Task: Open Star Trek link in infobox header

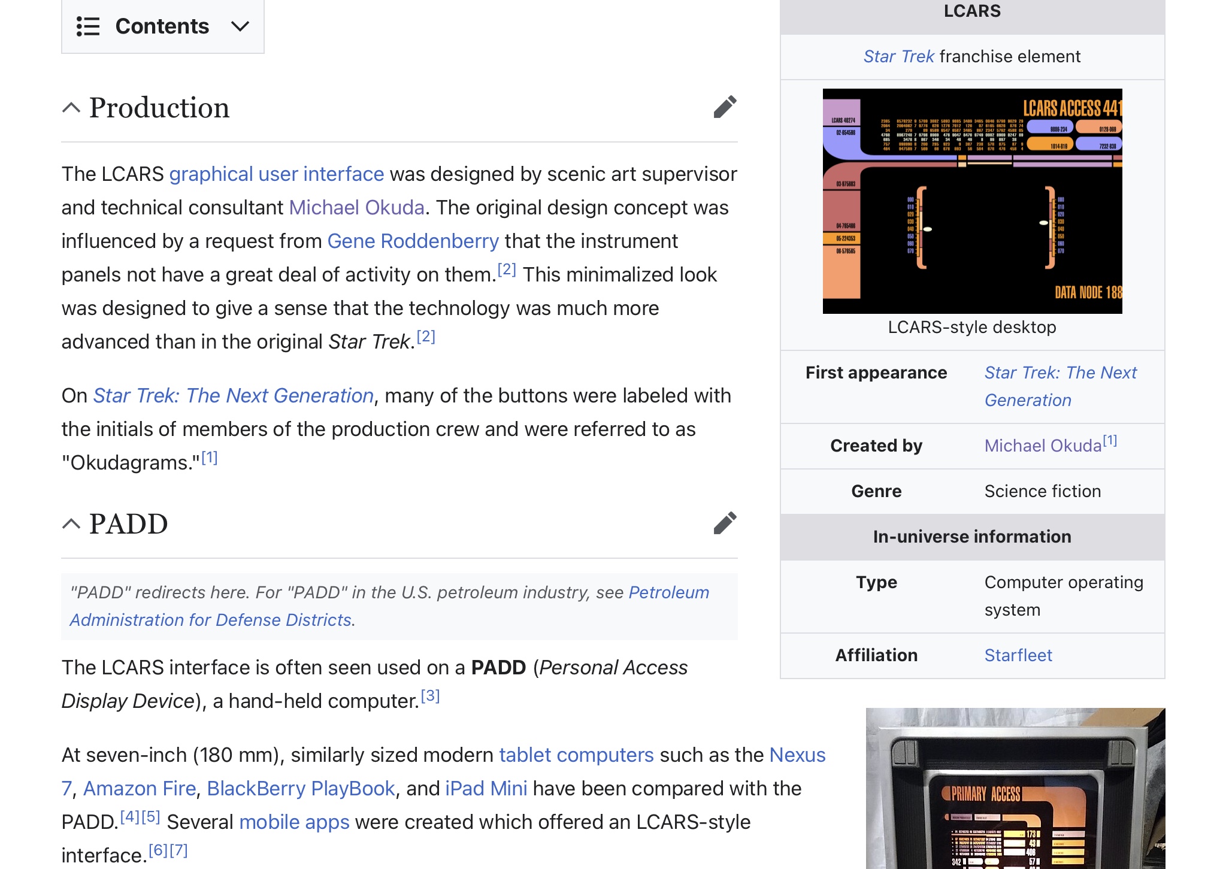Action: tap(898, 56)
